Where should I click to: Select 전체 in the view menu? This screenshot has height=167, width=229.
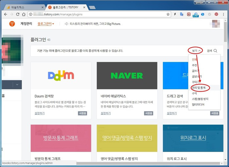pyautogui.click(x=194, y=60)
